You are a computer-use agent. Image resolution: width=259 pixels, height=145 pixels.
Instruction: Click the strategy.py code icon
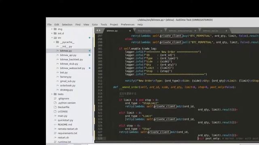[x=57, y=90]
